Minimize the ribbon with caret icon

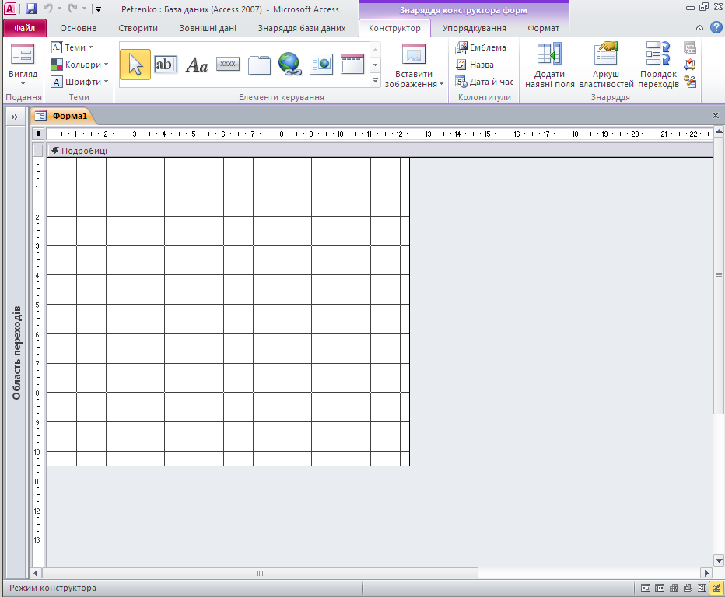pyautogui.click(x=699, y=28)
